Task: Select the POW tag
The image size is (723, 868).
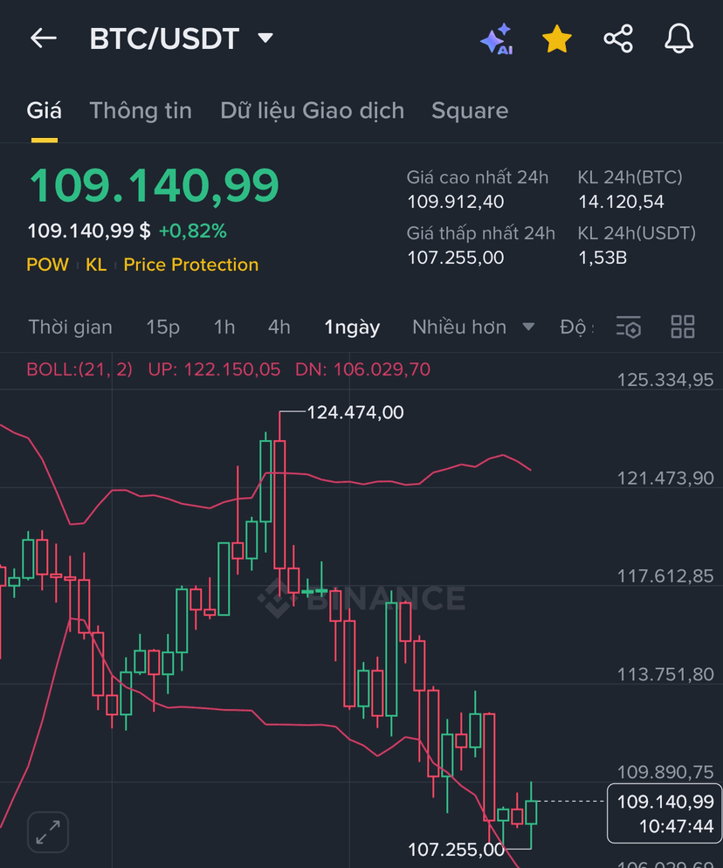Action: 47,265
